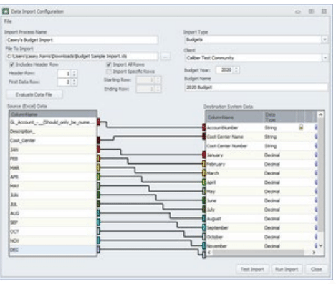This screenshot has height=284, width=336.
Task: Click the AUG source connector handle
Action: 98,213
